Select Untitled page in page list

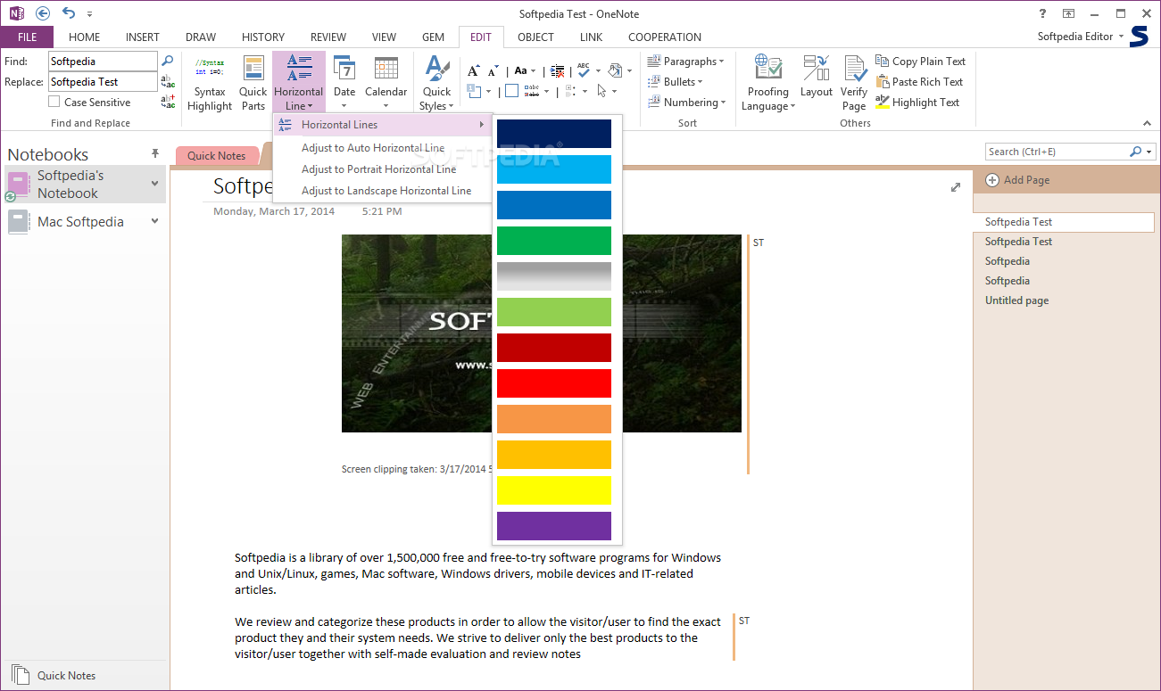pyautogui.click(x=1016, y=300)
